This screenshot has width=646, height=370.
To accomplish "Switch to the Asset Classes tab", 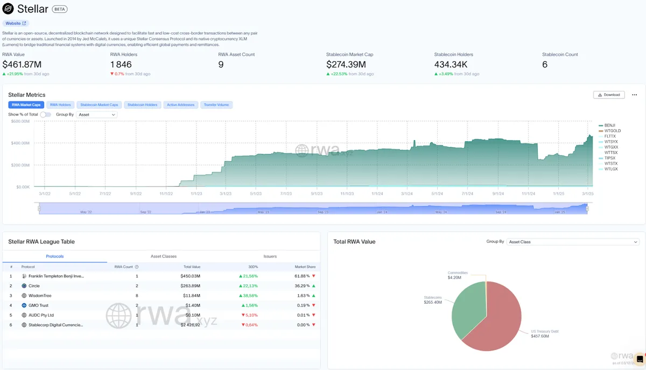I will pos(163,256).
